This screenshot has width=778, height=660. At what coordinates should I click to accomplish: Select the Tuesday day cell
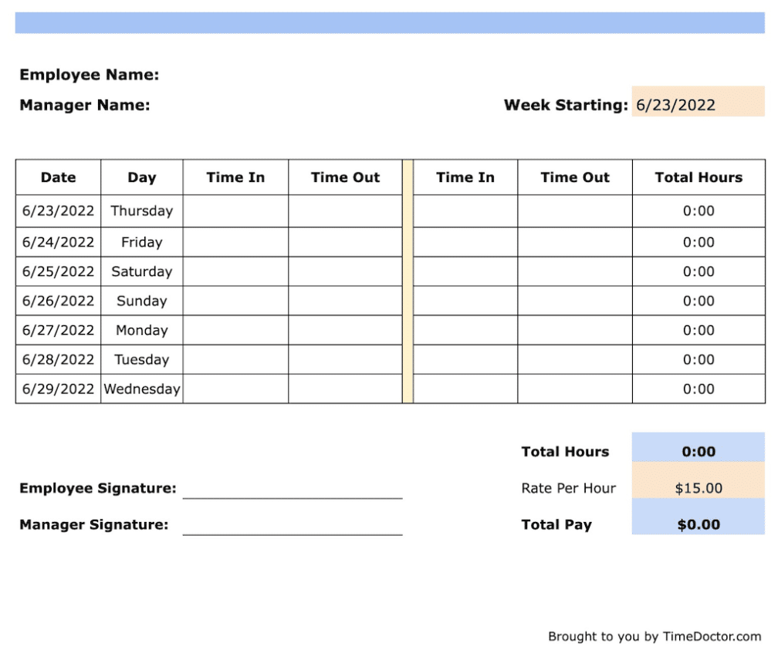pos(142,359)
